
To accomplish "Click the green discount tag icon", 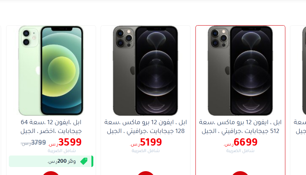I will tap(84, 161).
